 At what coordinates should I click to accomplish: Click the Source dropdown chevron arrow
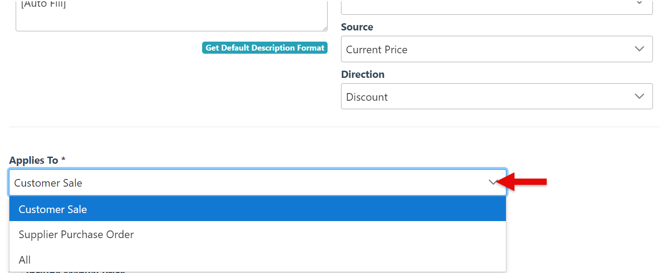[x=639, y=49]
